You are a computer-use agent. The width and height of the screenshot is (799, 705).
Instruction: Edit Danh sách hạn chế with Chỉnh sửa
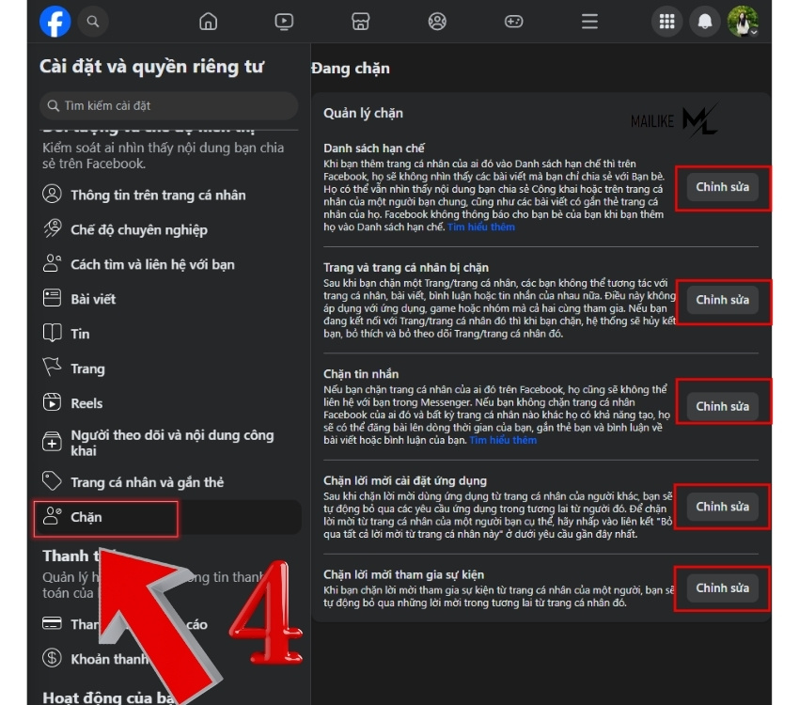tap(723, 187)
